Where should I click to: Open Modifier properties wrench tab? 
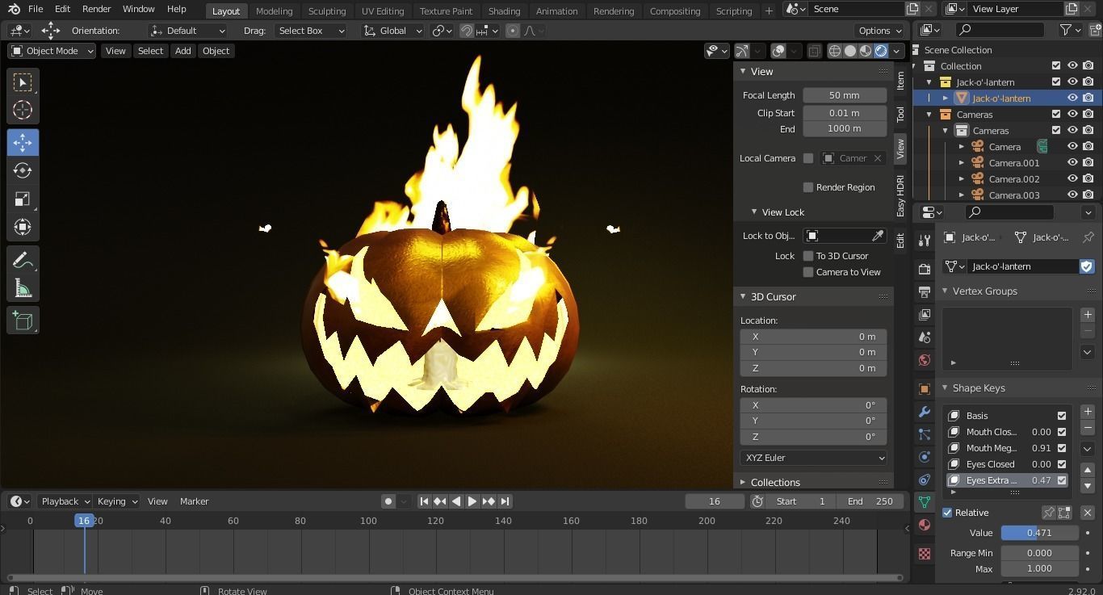click(925, 412)
